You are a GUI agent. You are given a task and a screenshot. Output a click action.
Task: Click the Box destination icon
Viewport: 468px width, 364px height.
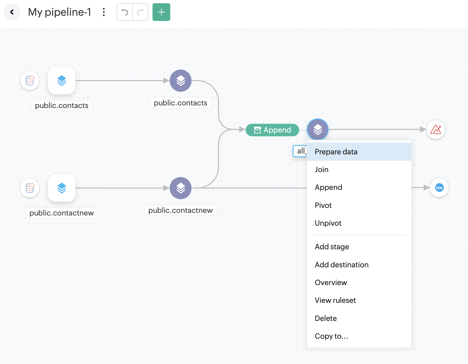[x=439, y=188]
